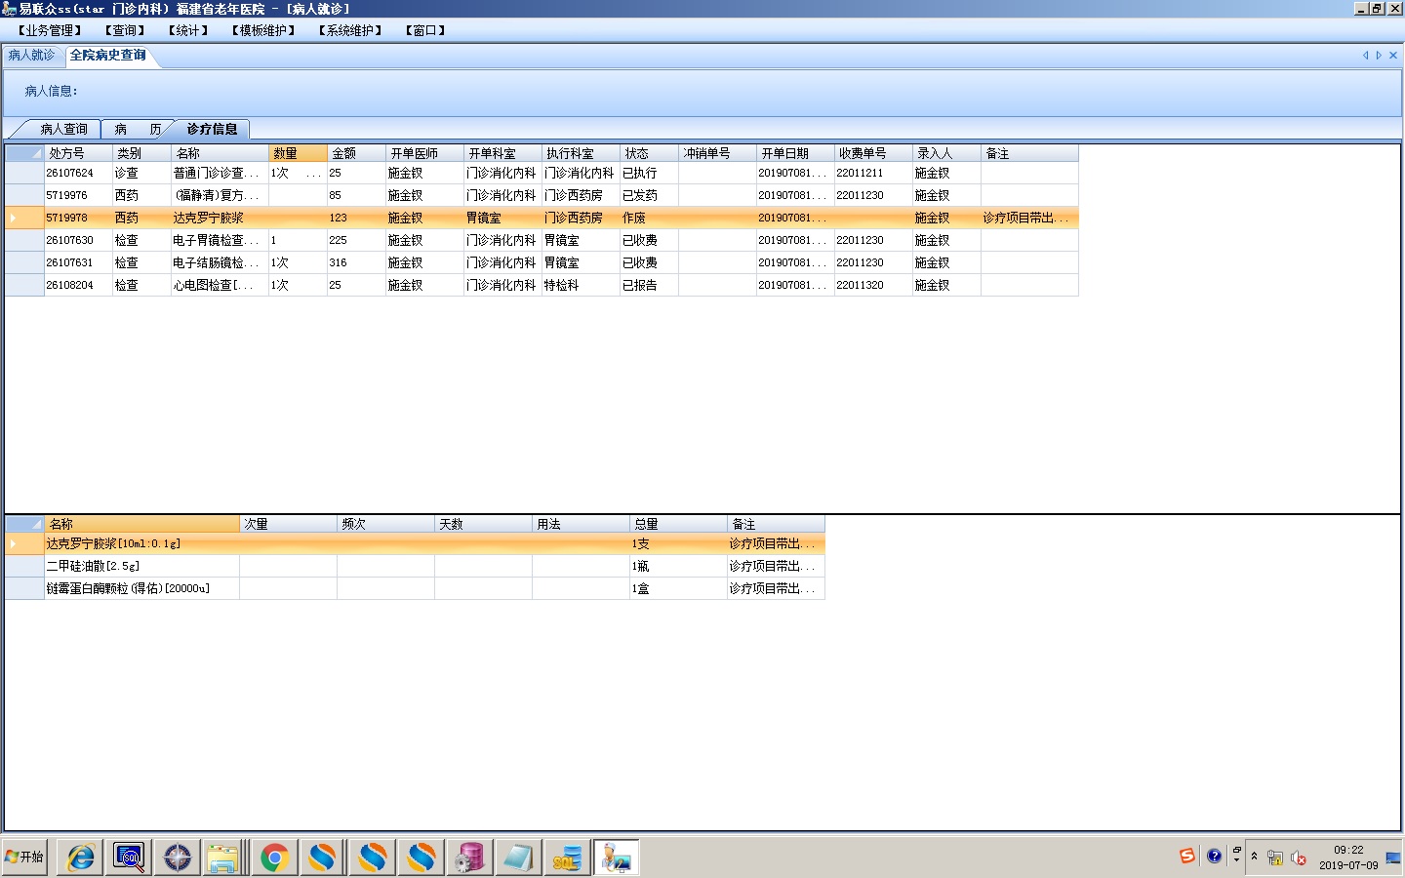
Task: Click the 数量 column header
Action: pos(298,153)
